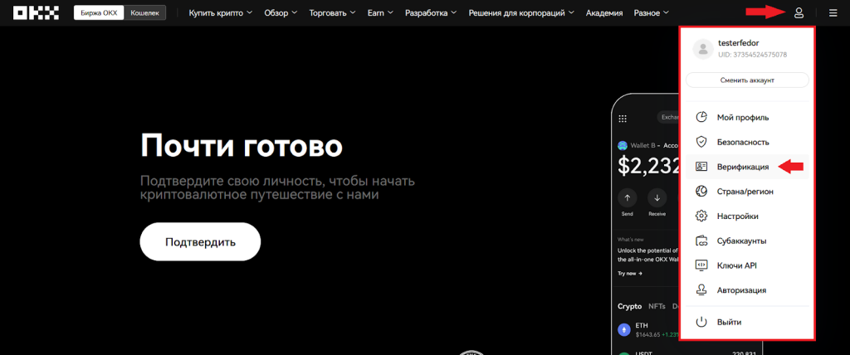850x355 pixels.
Task: Select Мой профиль menu entry
Action: [747, 117]
